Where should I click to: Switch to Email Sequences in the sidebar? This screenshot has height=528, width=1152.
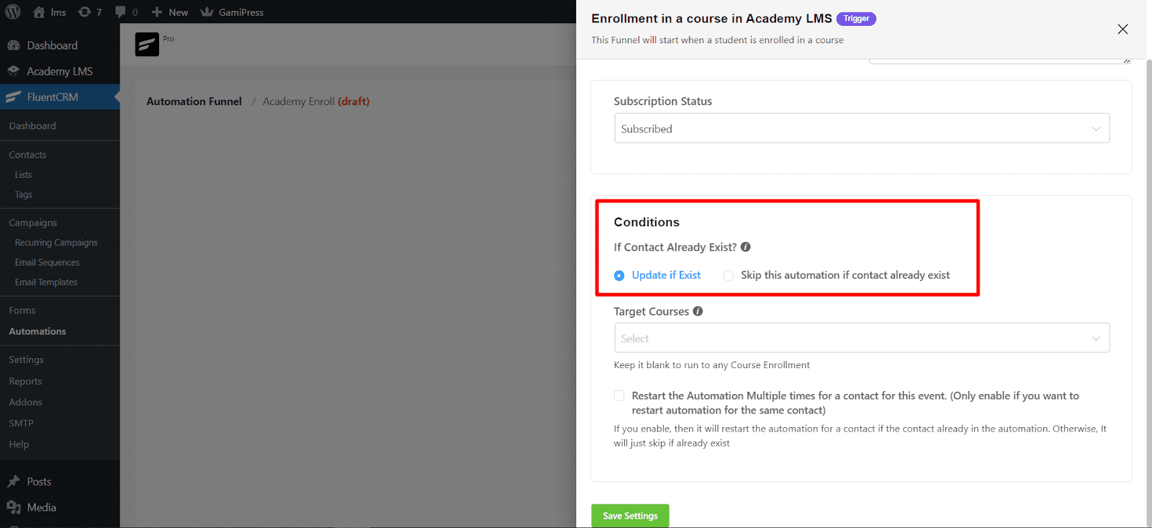pos(46,262)
